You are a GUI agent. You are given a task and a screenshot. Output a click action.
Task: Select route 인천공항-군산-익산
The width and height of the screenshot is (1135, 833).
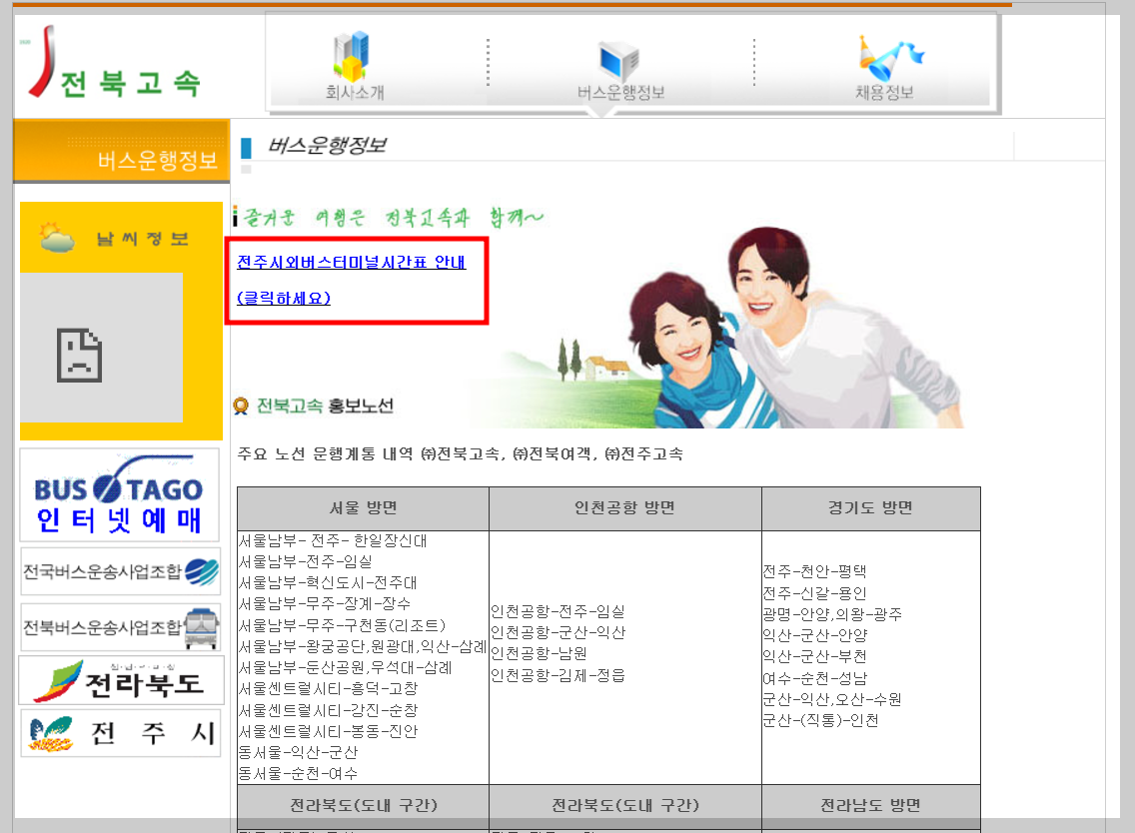coord(558,632)
